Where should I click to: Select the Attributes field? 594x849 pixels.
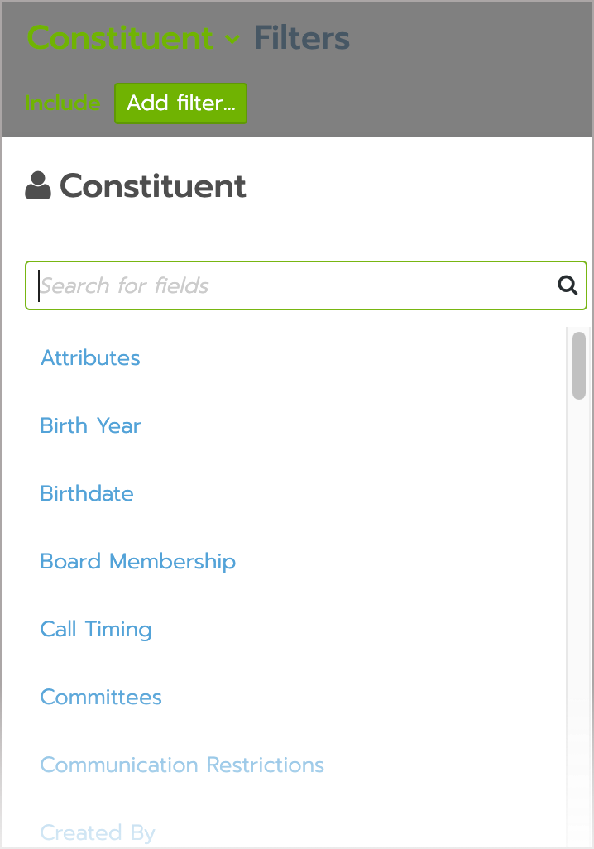pos(90,358)
